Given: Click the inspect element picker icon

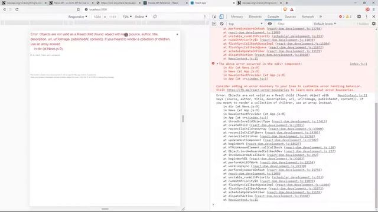Looking at the screenshot, I should pyautogui.click(x=214, y=16).
